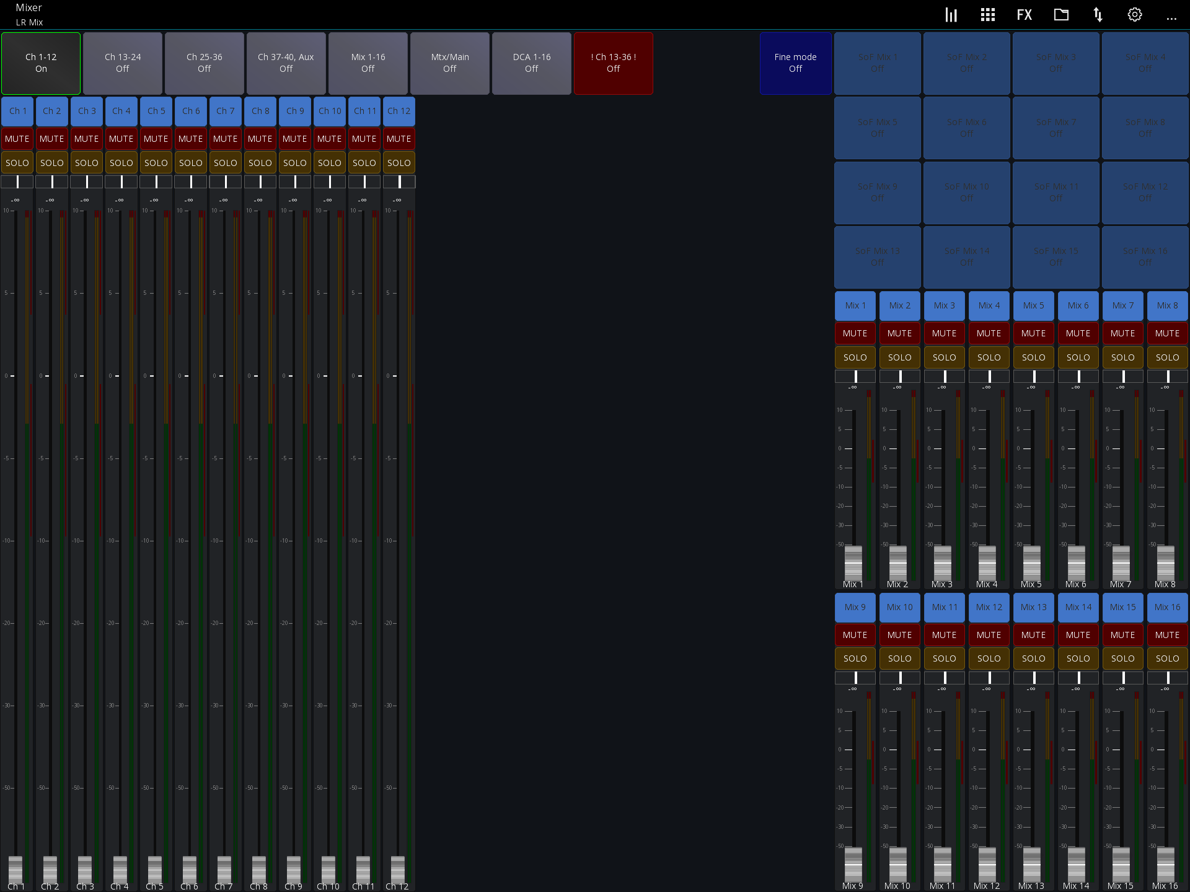Screen dimensions: 1190x892
Task: Open the metering view icon
Action: click(951, 14)
